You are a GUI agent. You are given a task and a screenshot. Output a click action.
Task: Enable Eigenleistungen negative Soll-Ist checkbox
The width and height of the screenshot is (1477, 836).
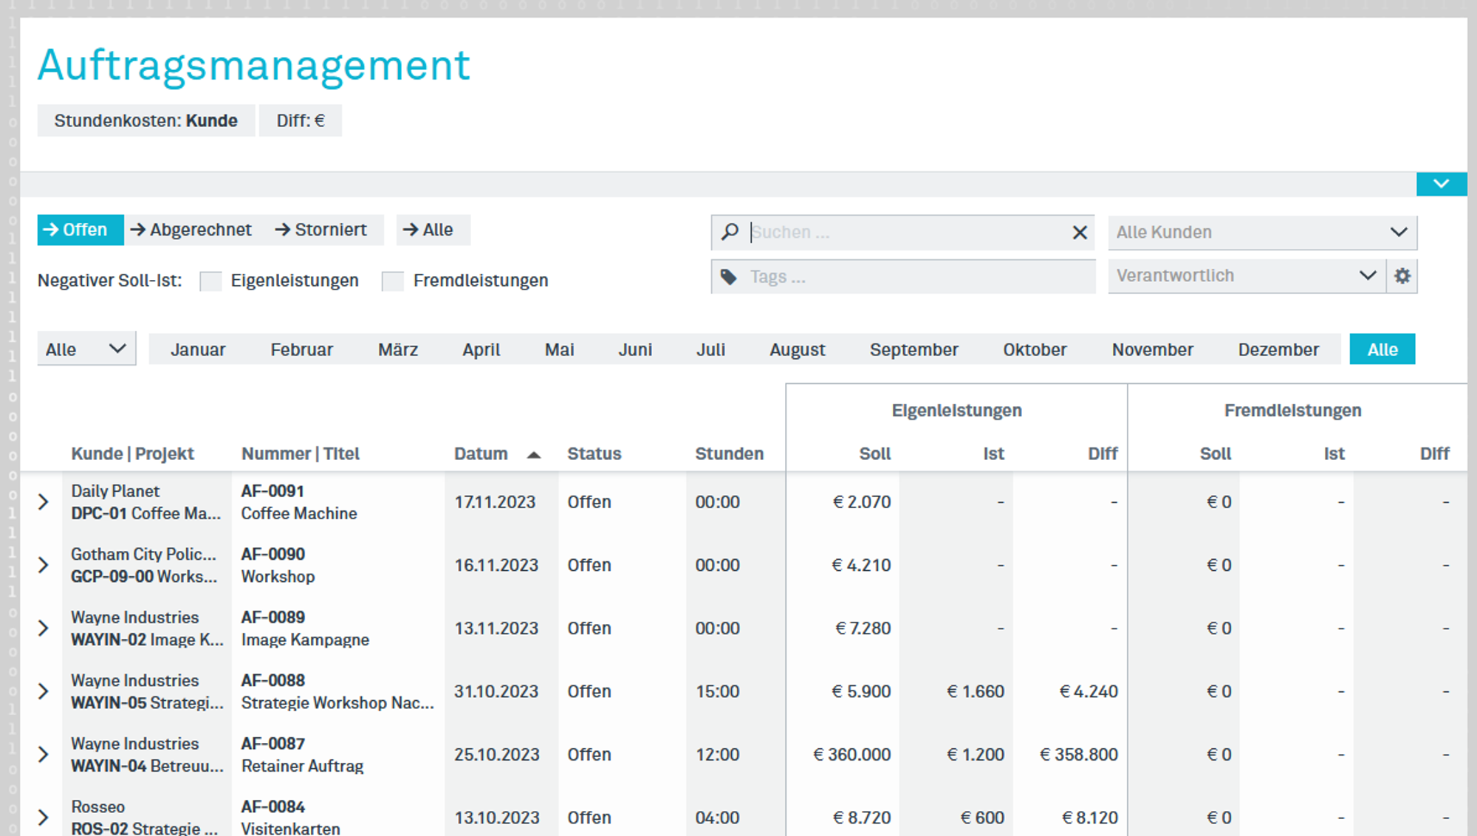click(x=210, y=281)
